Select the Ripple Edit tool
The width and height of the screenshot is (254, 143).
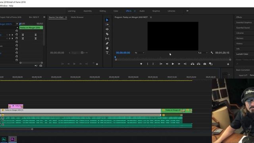[107, 29]
